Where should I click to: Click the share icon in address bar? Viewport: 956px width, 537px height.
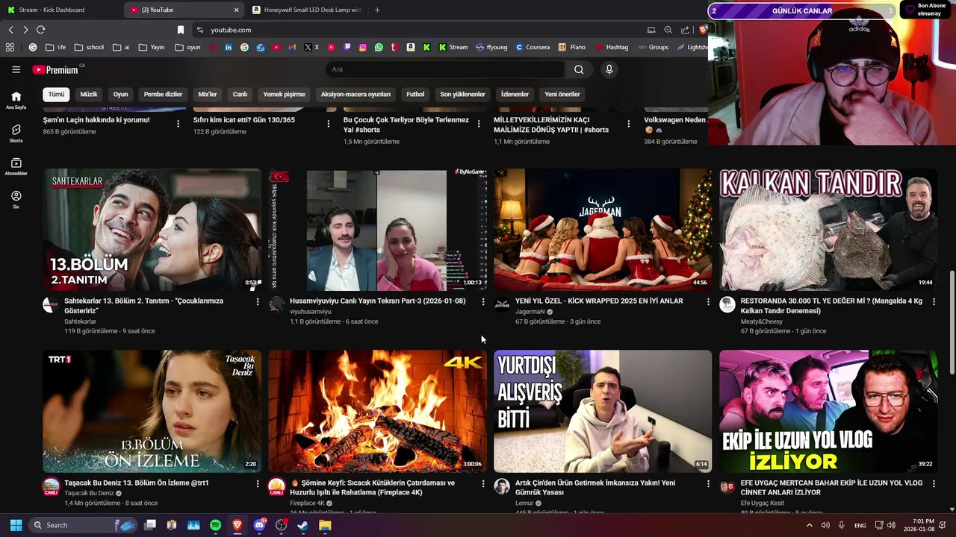[x=685, y=30]
